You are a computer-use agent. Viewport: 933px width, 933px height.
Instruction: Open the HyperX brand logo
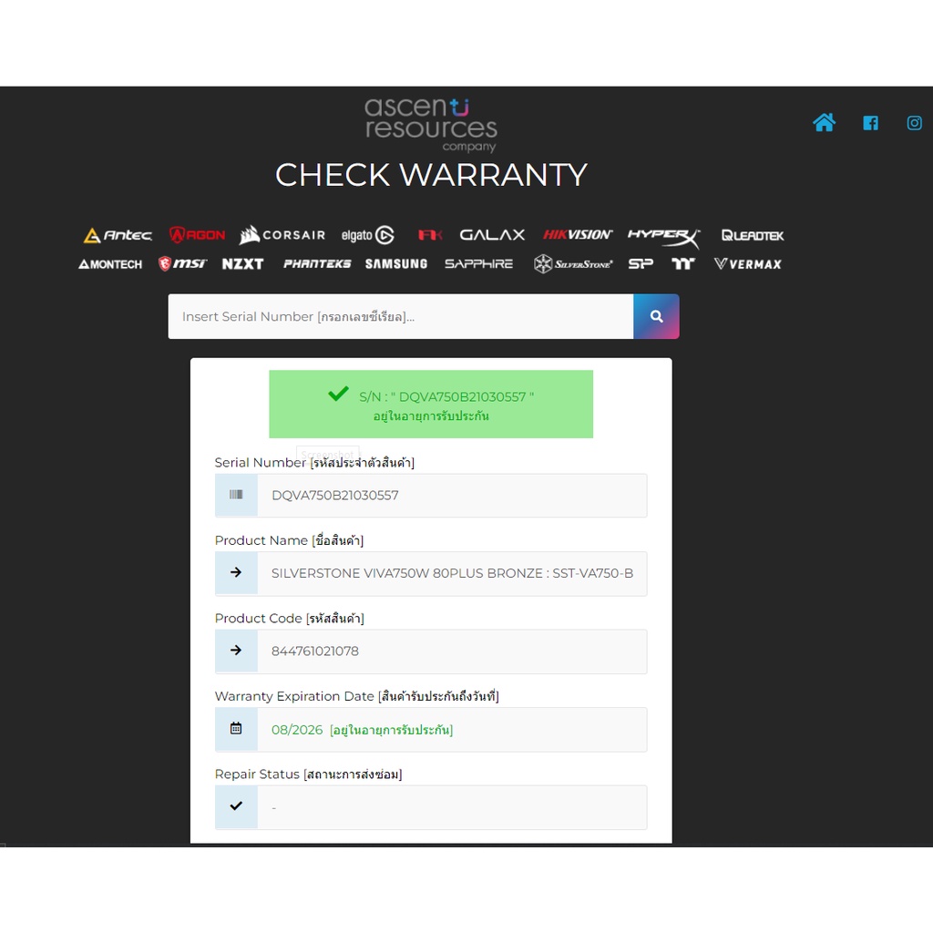[663, 236]
